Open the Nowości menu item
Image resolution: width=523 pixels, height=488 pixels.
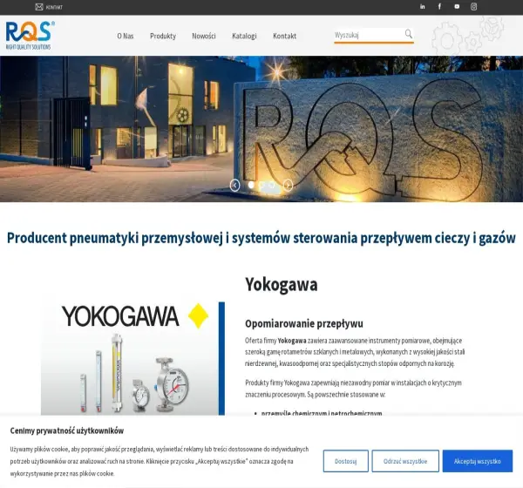point(204,36)
